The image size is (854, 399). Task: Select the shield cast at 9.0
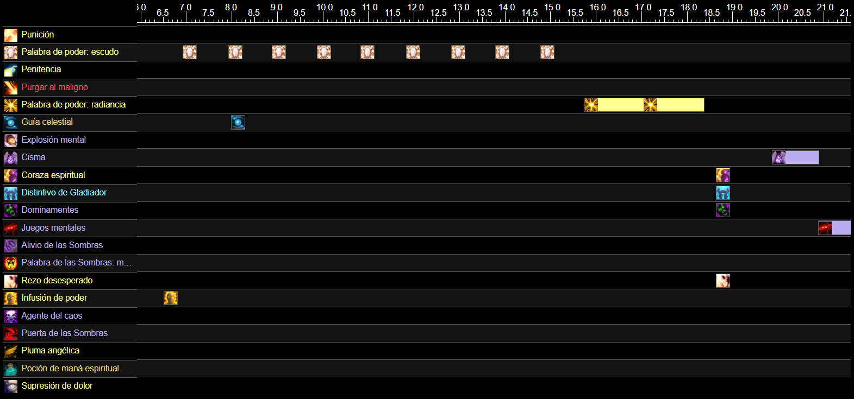click(279, 52)
